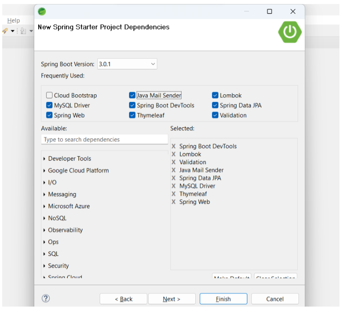Remove Spring Boot DevTools via its X
343x309 pixels.
click(174, 146)
